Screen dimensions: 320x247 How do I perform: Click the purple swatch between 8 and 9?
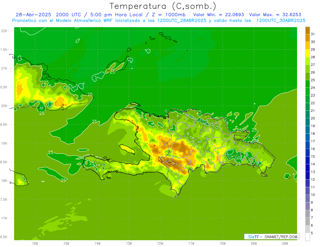[308, 206]
